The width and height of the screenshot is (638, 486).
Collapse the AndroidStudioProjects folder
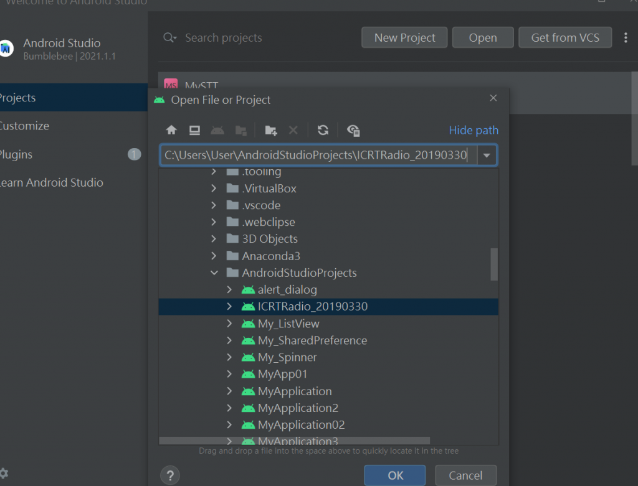click(214, 273)
